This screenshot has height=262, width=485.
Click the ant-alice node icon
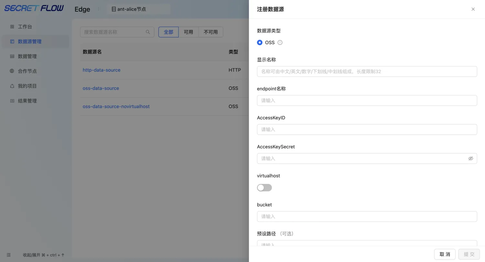pos(113,9)
